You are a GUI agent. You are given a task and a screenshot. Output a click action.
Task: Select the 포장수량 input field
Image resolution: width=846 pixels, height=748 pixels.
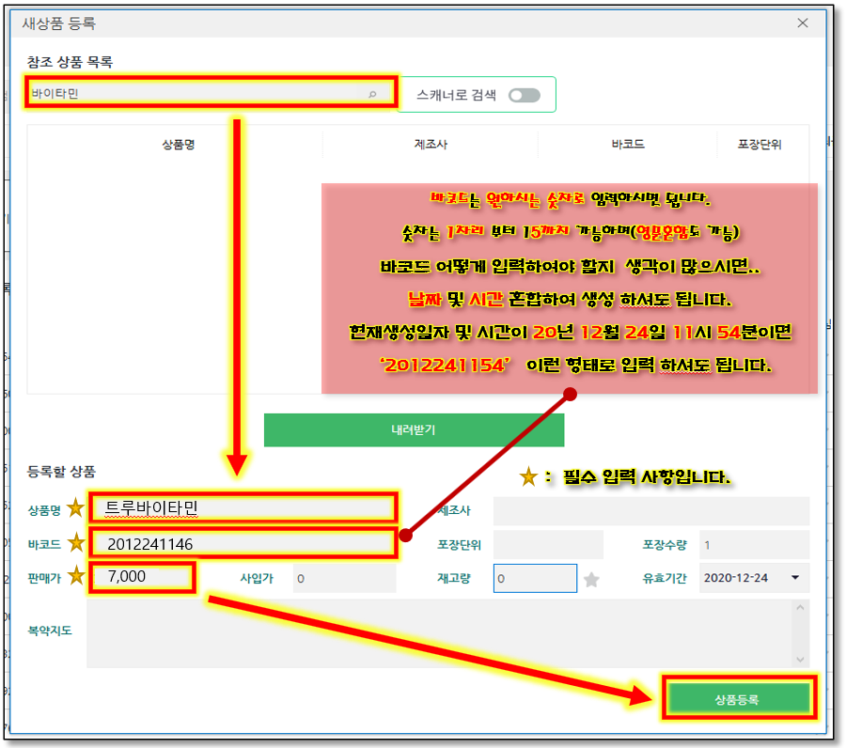pyautogui.click(x=752, y=544)
